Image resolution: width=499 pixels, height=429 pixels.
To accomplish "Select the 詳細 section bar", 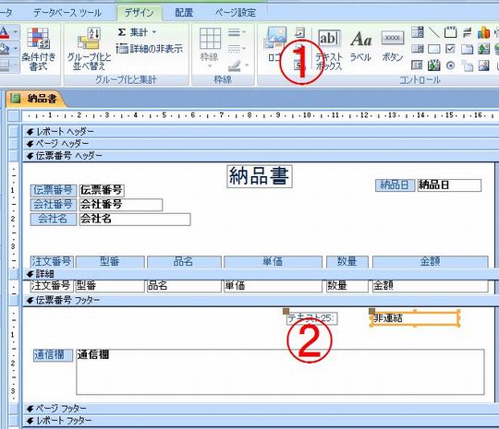I will click(261, 274).
